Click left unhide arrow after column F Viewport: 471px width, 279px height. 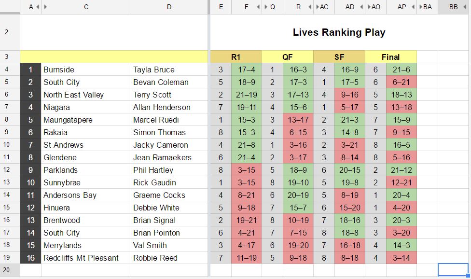click(257, 7)
